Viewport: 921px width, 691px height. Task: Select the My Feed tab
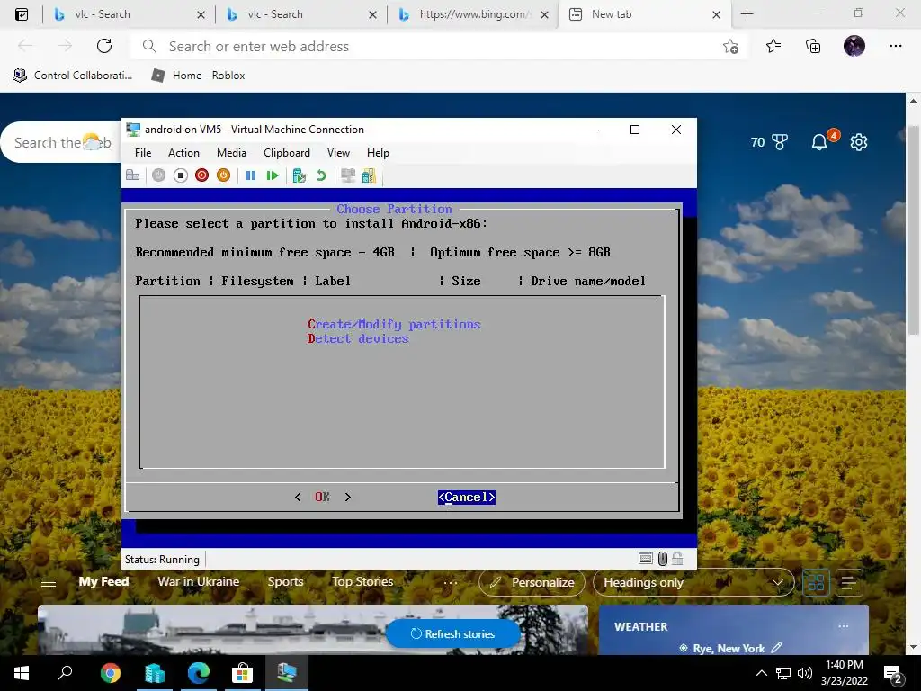pyautogui.click(x=104, y=582)
